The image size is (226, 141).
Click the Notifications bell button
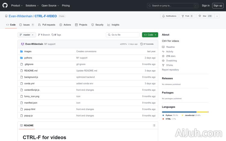[x=169, y=16]
